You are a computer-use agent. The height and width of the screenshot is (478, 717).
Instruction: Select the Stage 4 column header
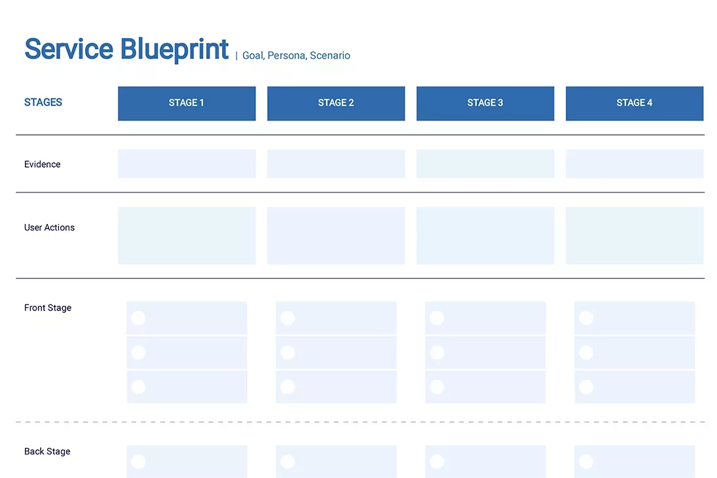tap(634, 103)
